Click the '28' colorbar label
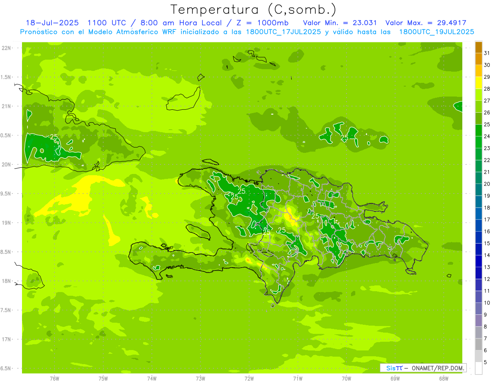Screen dimensions: 498x384 (487, 89)
